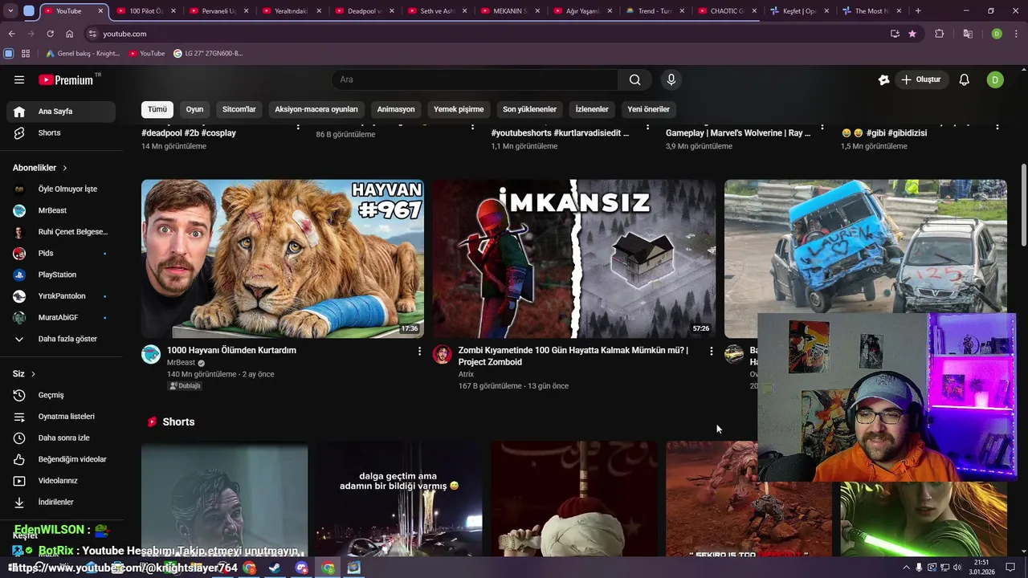Open the YouTube hamburger guide menu

[19, 79]
